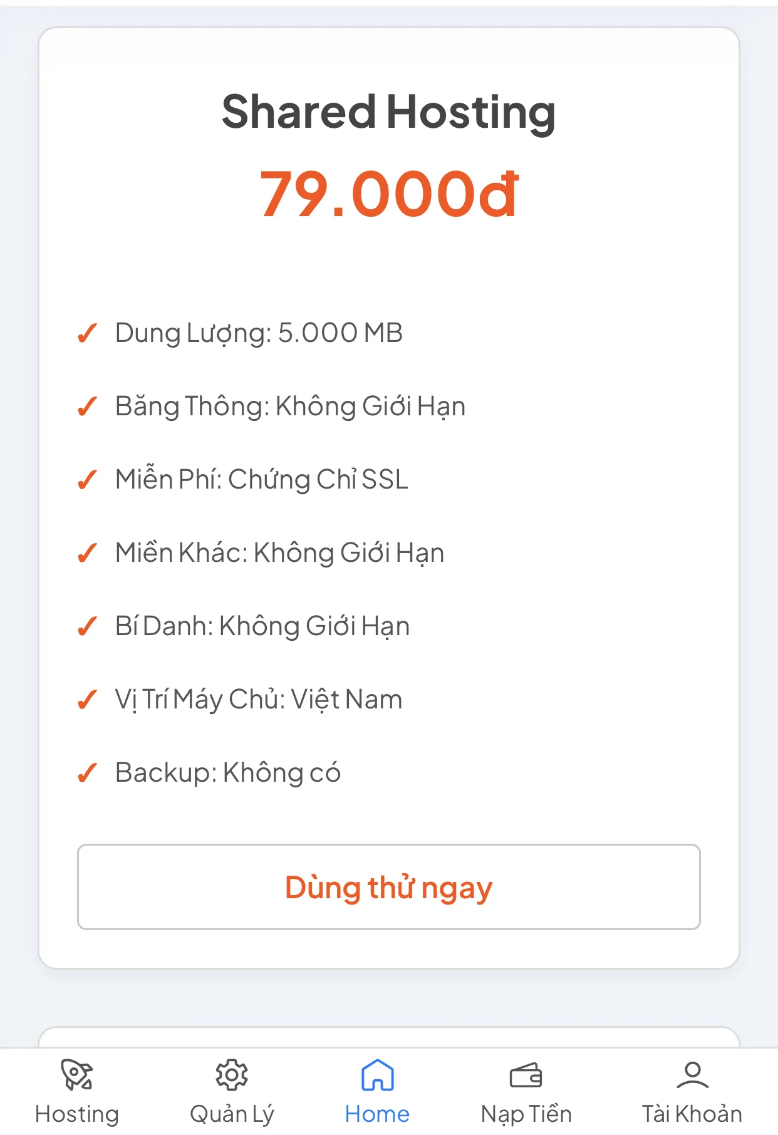
Task: Tap the rocket icon for Hosting
Action: [76, 1075]
